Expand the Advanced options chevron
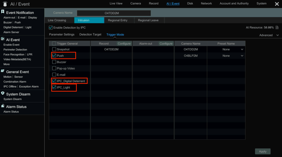The width and height of the screenshot is (282, 157). point(277,35)
